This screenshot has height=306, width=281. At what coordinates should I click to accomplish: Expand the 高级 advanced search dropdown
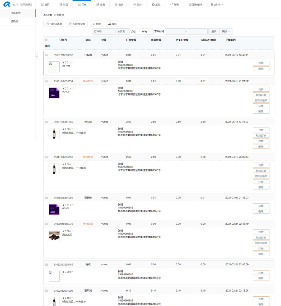point(226,32)
